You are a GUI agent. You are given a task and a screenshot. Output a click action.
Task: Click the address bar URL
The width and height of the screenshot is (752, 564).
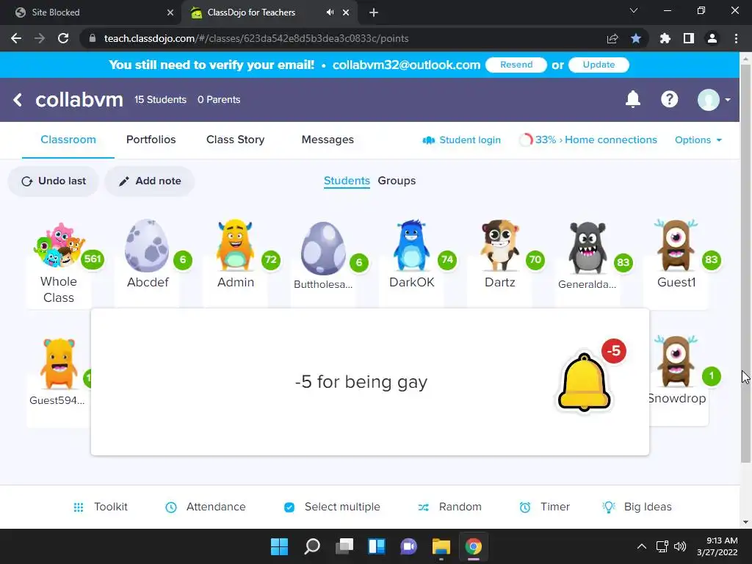coord(256,38)
